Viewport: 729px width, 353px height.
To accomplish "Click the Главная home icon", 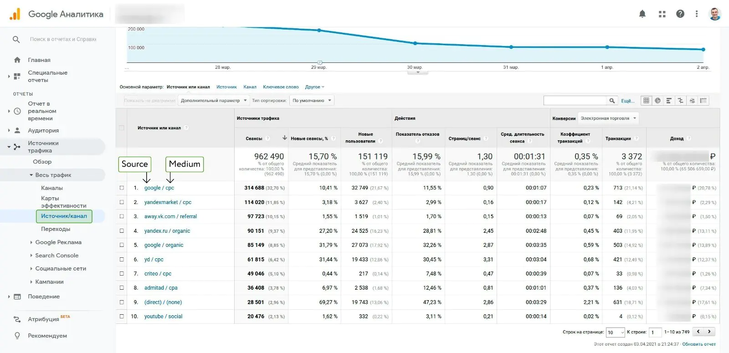I will tap(17, 60).
